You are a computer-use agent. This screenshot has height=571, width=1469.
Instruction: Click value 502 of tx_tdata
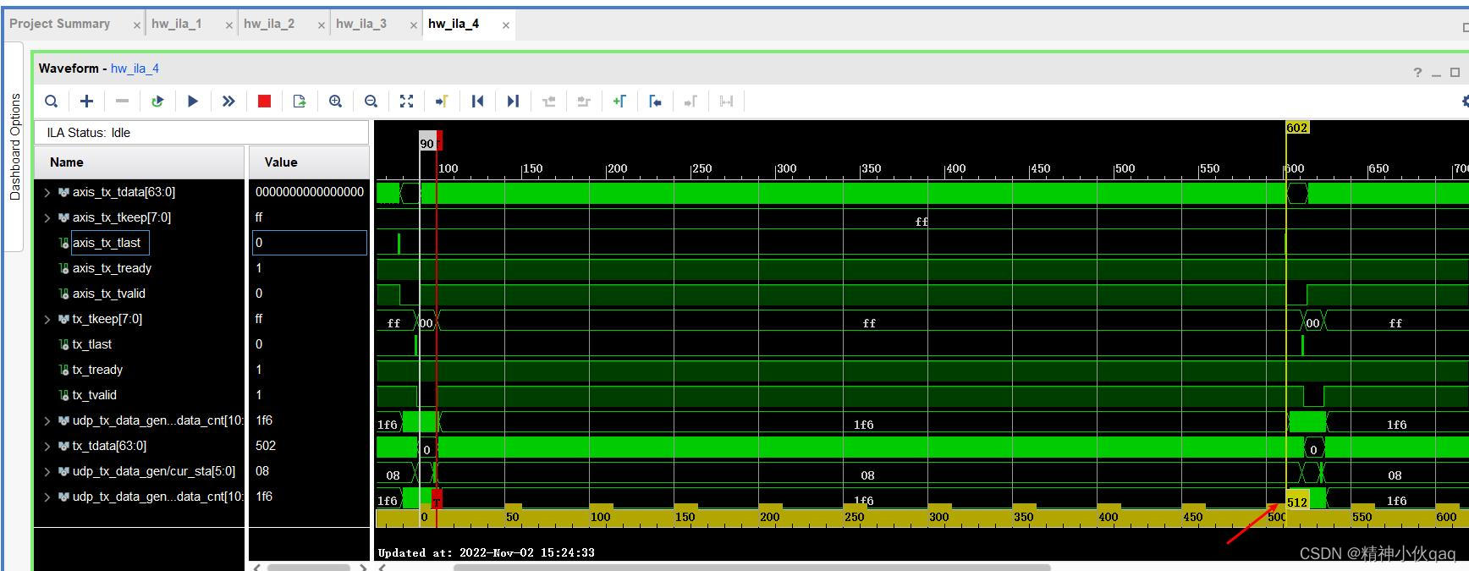pos(266,446)
